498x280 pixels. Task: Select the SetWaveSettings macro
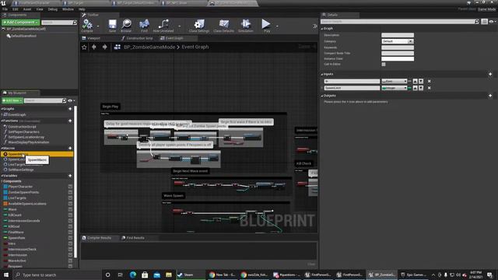pos(20,170)
